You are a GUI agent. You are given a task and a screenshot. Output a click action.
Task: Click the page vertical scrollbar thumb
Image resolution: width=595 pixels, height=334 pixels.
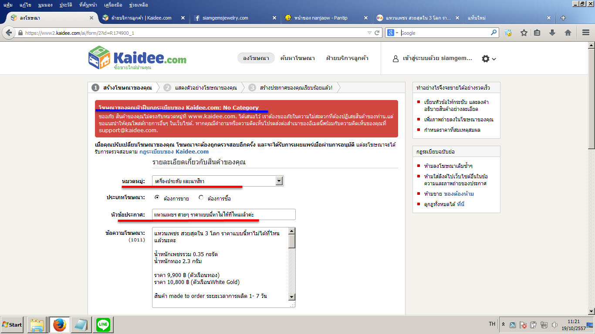click(x=591, y=99)
